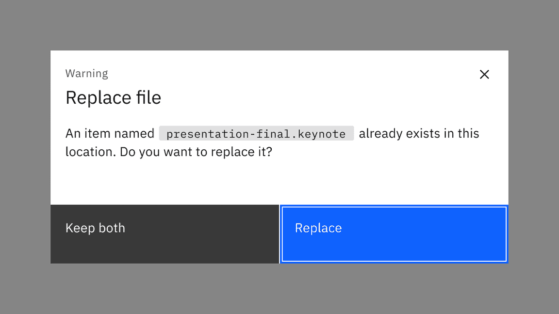Keep the existing keynote file with Keep both
The height and width of the screenshot is (314, 559).
point(164,234)
